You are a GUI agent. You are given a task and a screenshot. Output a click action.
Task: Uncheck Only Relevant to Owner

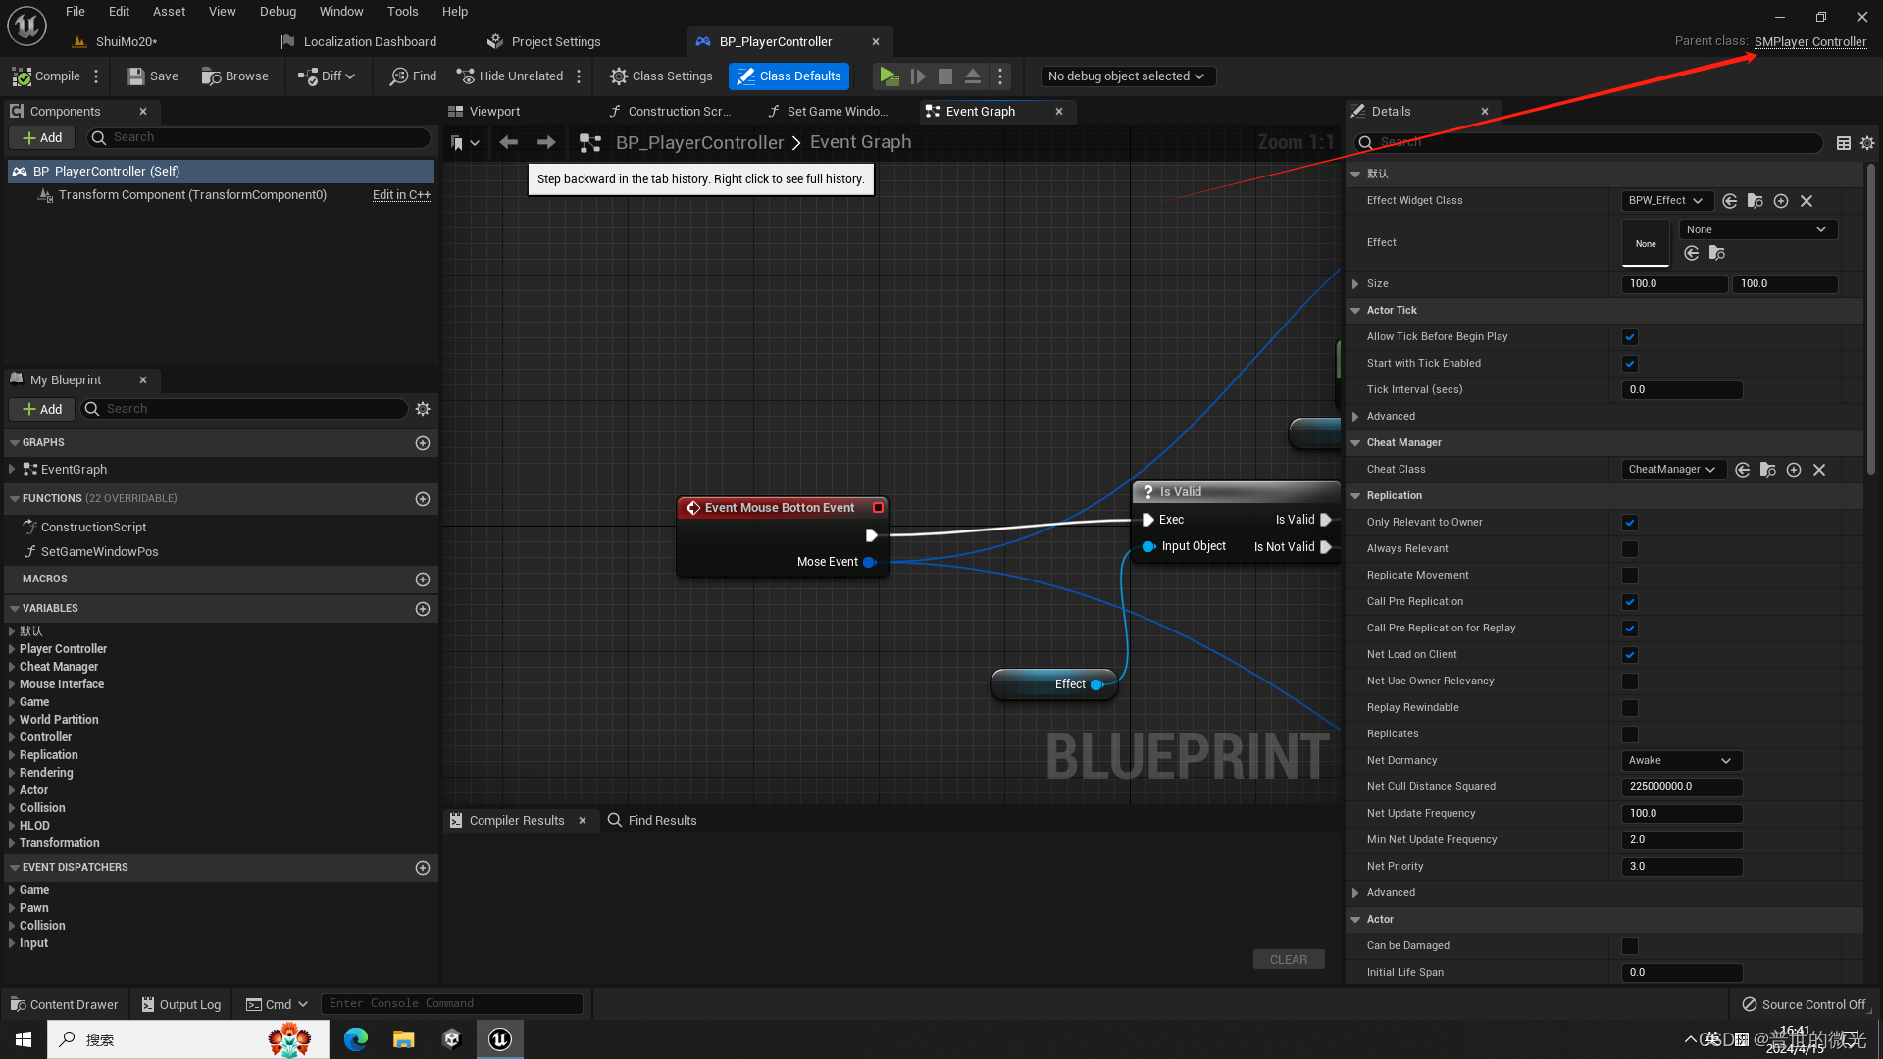[x=1630, y=523]
